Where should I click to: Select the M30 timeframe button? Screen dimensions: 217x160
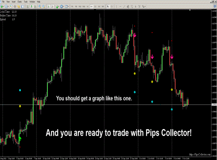(x=84, y=6)
